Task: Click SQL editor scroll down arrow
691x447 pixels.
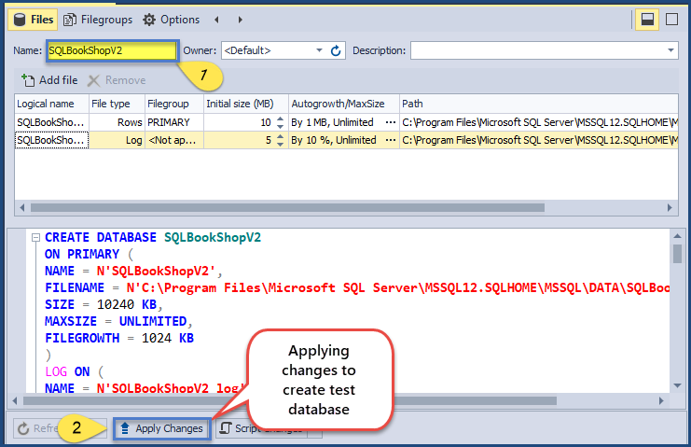Action: pyautogui.click(x=677, y=385)
